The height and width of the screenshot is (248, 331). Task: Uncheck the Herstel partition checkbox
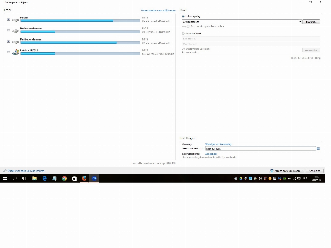(x=9, y=19)
